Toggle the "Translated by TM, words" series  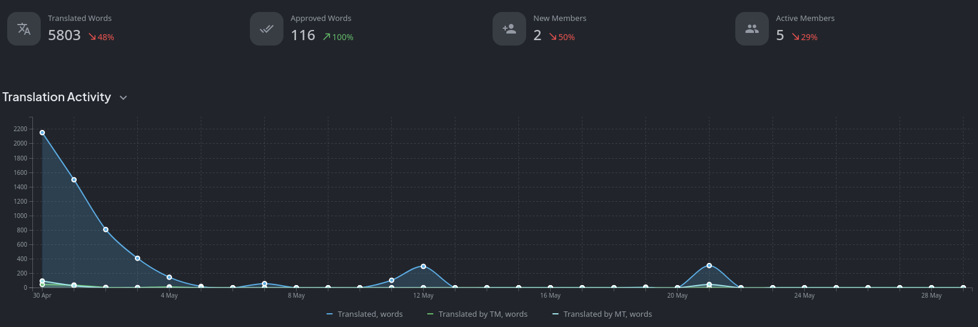[x=482, y=314]
